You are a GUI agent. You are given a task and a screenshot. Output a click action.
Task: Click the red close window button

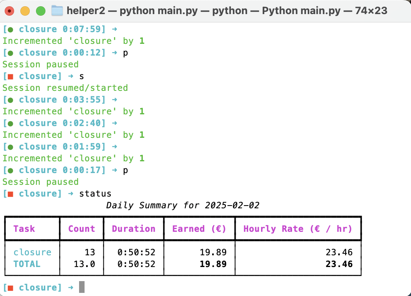tap(9, 11)
